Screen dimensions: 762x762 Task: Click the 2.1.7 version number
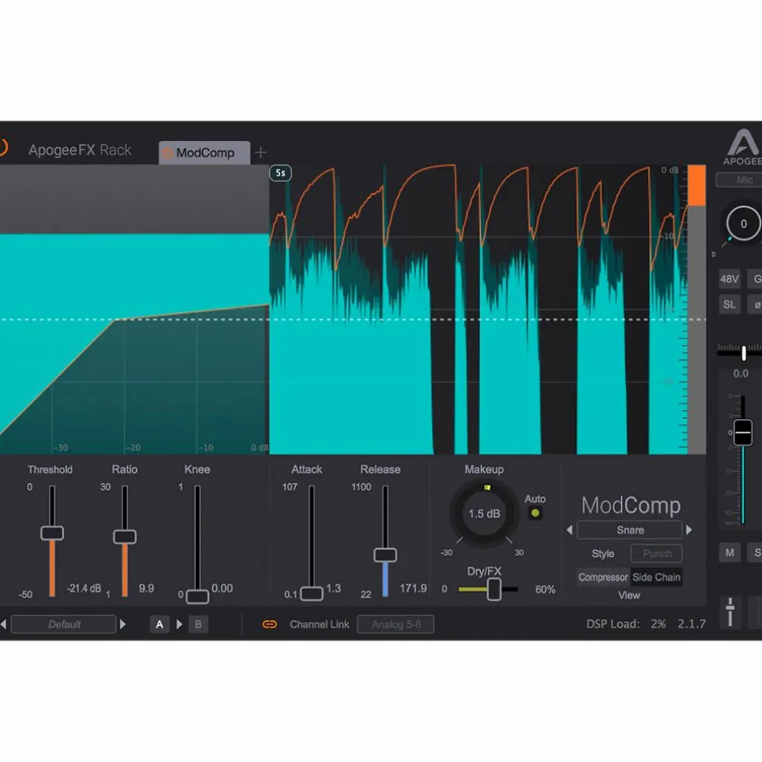(692, 624)
